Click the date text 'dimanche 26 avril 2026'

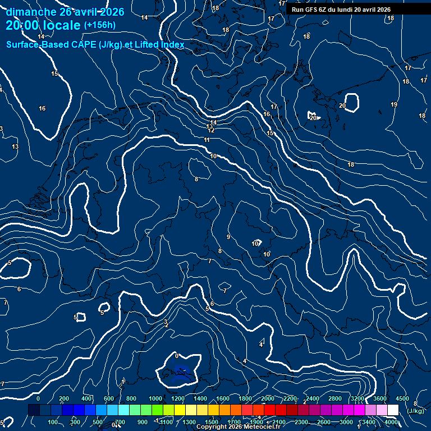tap(65, 12)
